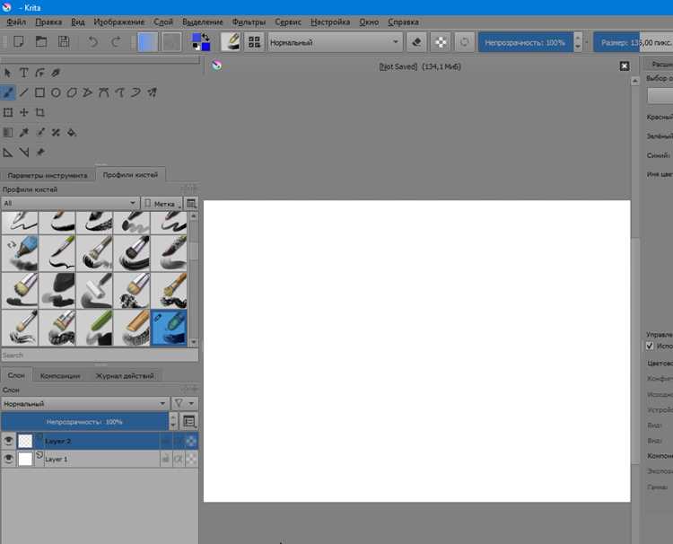Open the Нормальный blending mode dropdown in toolbar
The height and width of the screenshot is (544, 673).
click(336, 42)
